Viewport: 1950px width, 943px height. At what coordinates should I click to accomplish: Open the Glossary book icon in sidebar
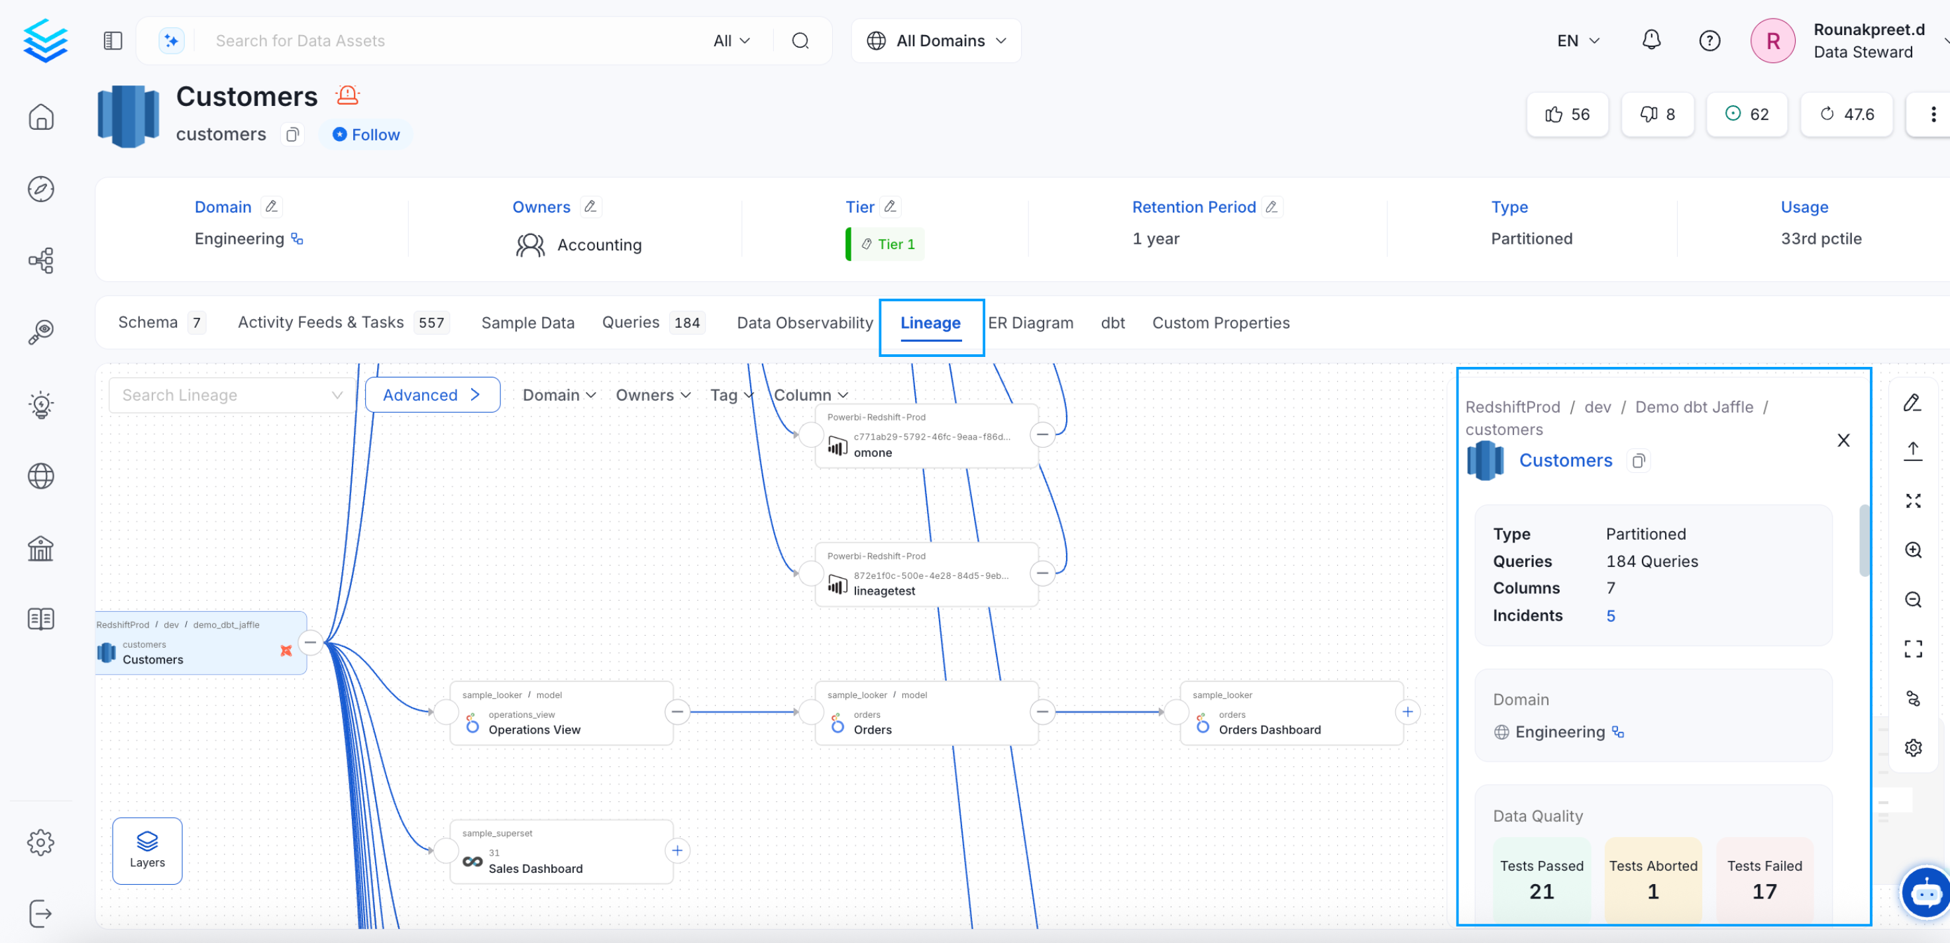(x=42, y=619)
